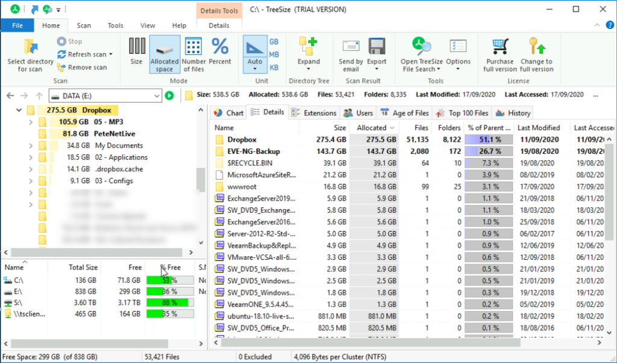Select the Number of files mode
The image size is (617, 363).
tap(193, 54)
